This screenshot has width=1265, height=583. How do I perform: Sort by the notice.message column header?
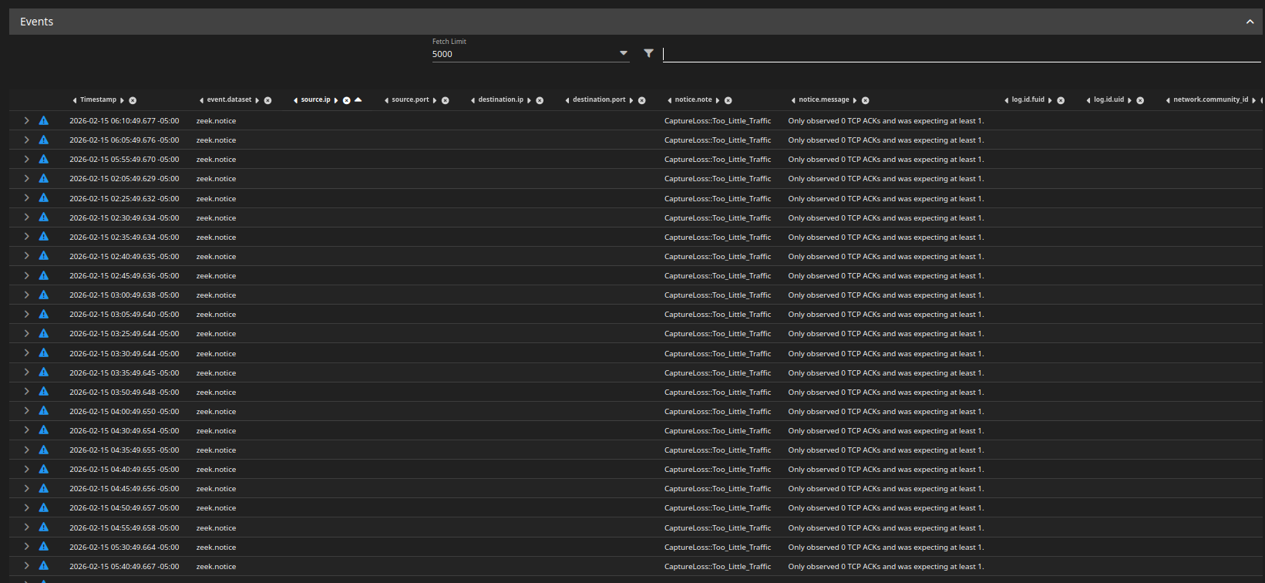click(x=823, y=99)
